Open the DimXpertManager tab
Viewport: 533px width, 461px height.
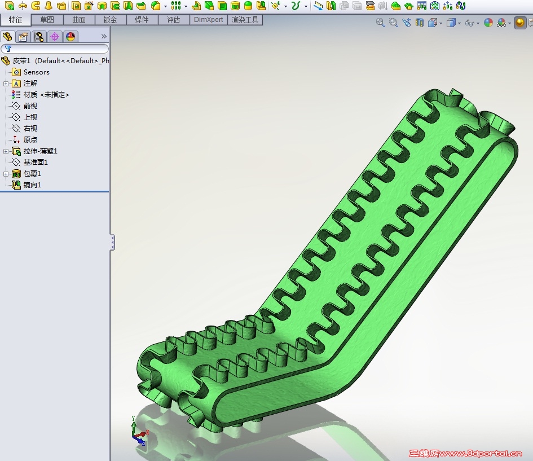pos(55,36)
